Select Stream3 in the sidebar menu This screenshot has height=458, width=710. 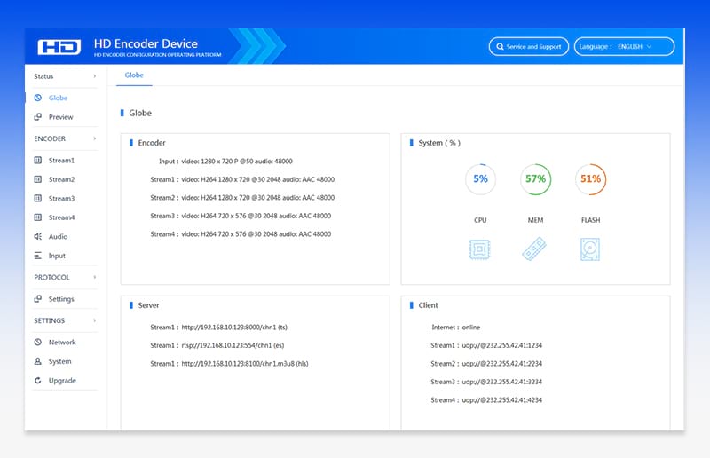click(x=61, y=199)
